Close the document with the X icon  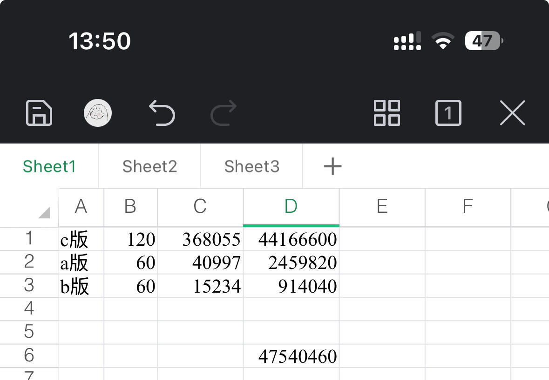click(x=513, y=113)
